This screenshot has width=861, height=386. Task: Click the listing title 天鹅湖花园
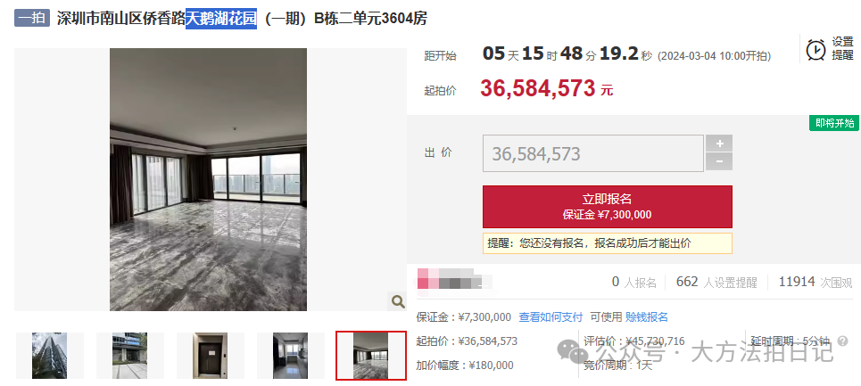tap(220, 18)
